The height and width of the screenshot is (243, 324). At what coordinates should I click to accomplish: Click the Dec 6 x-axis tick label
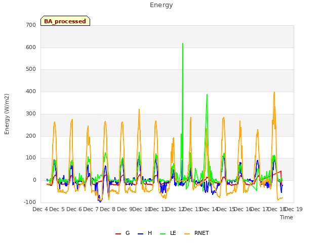tap(74, 209)
